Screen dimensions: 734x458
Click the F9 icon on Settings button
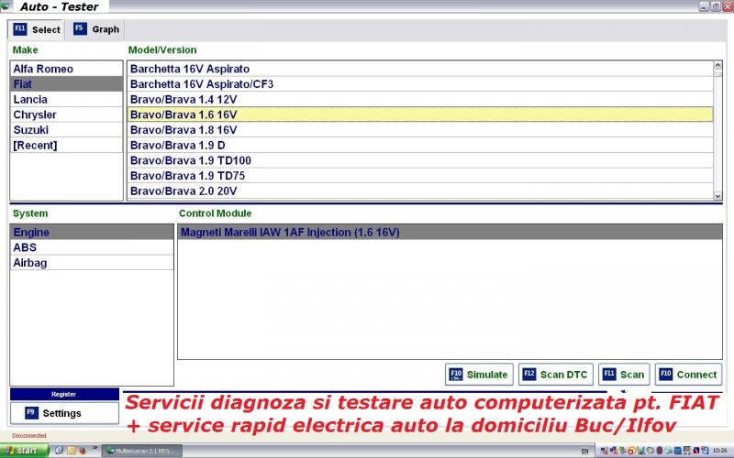coord(31,413)
